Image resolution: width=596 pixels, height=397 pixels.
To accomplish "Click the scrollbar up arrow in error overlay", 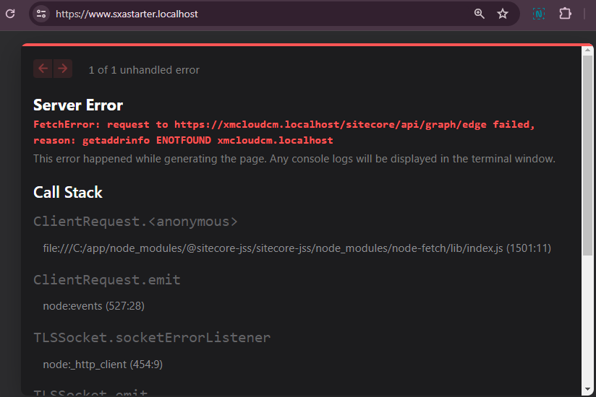I will [x=587, y=50].
